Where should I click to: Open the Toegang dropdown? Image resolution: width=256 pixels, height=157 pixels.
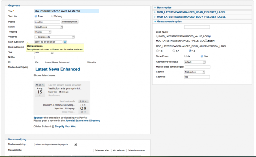click(43, 32)
